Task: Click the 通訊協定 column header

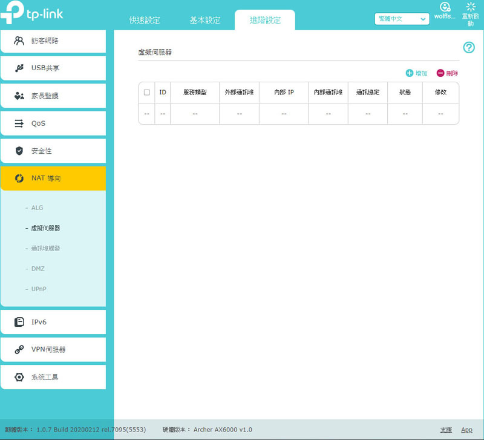Action: [368, 93]
